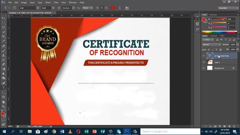Select the Crop tool
The image size is (240, 135).
point(3,36)
